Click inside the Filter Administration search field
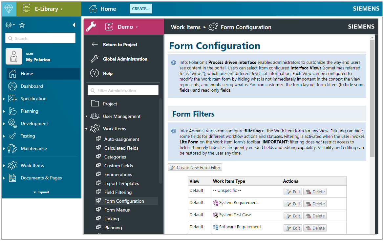 pyautogui.click(x=123, y=90)
